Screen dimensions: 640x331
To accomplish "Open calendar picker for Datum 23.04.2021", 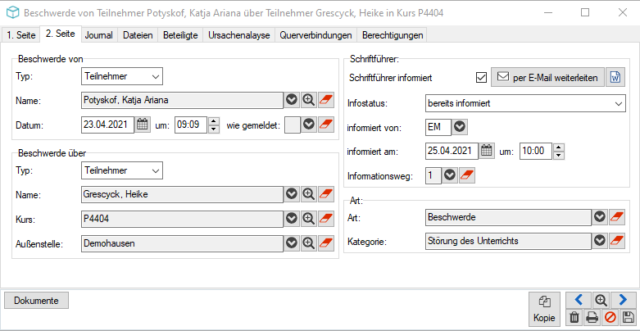I will 142,125.
